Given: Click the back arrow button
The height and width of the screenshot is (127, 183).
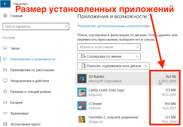Looking at the screenshot, I should (5, 4).
